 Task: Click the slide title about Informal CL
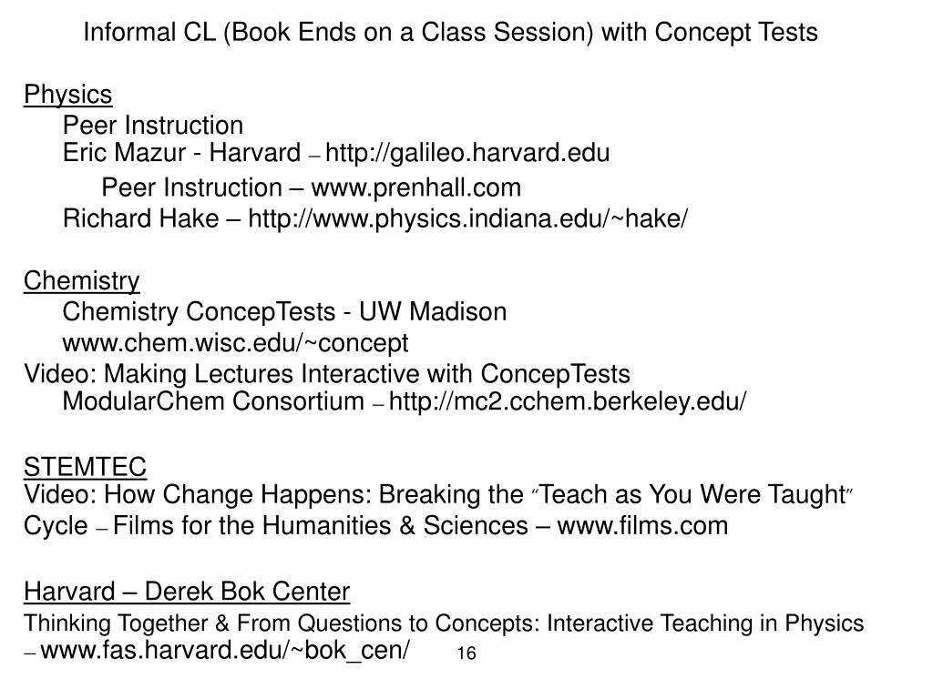click(450, 33)
